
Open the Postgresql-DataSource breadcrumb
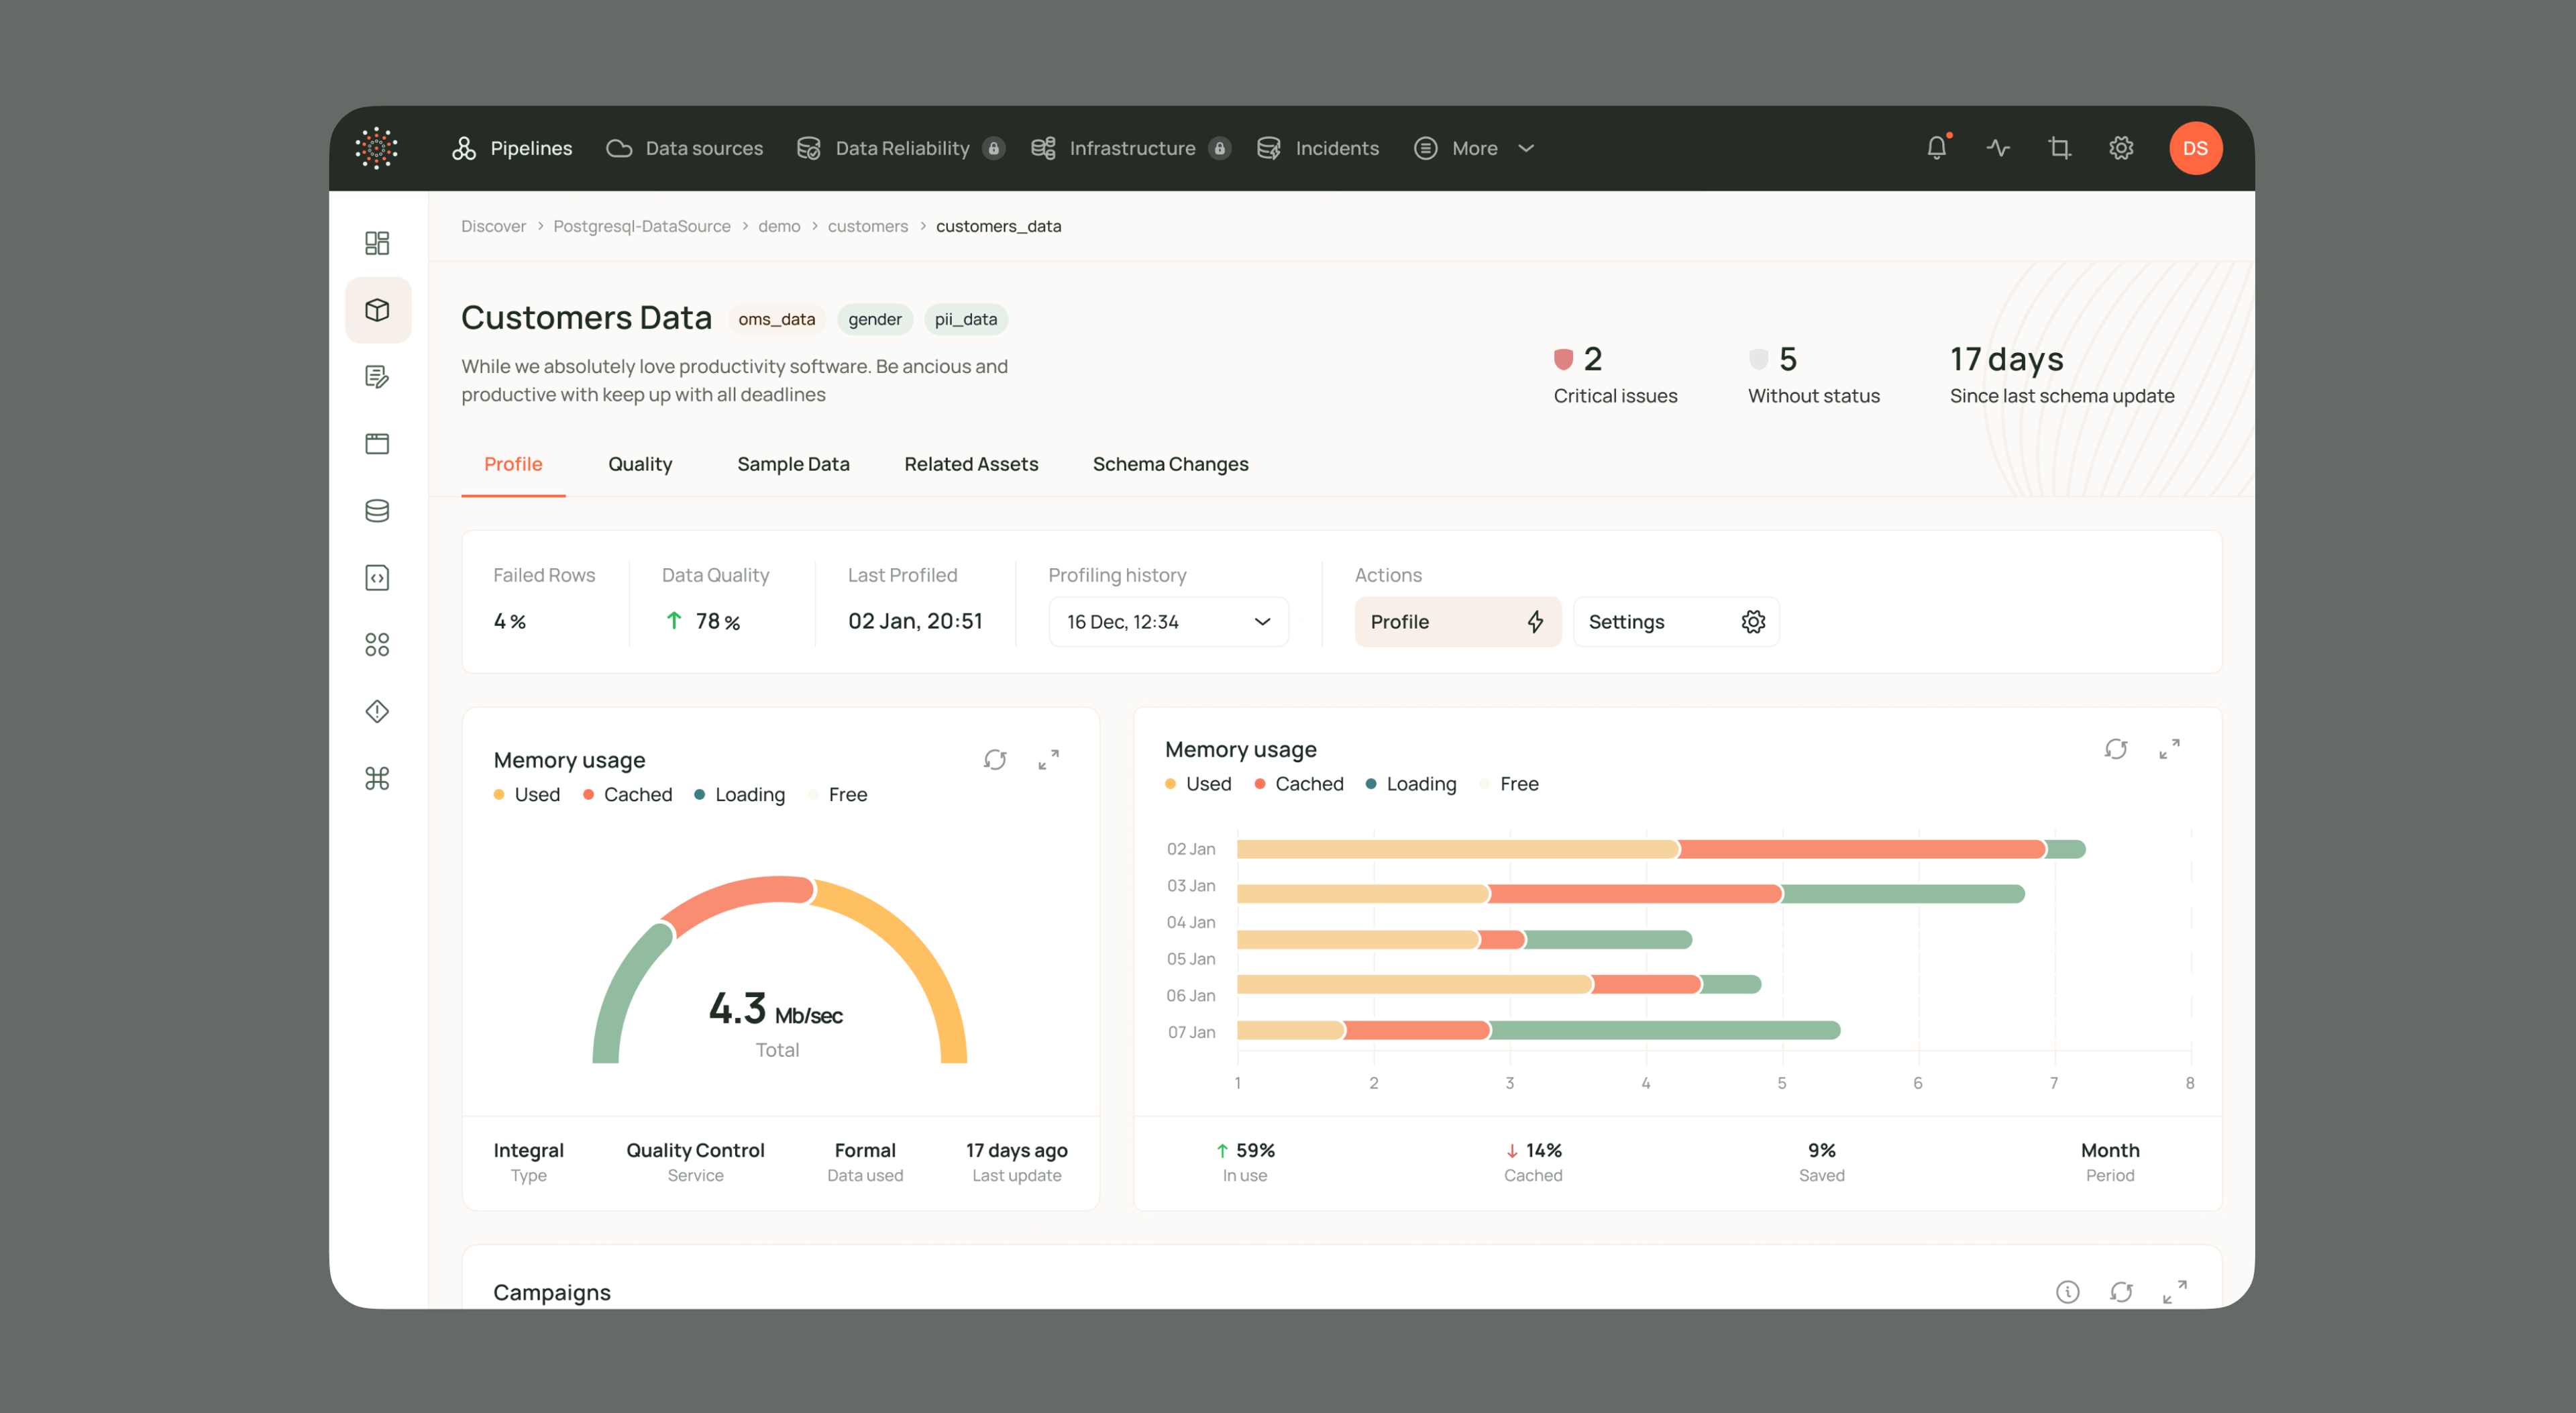(x=642, y=226)
